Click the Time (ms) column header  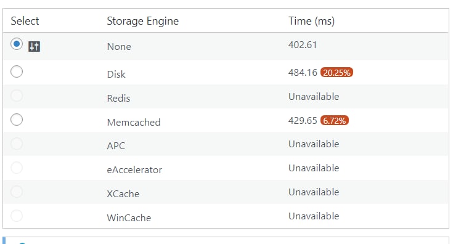(x=311, y=21)
